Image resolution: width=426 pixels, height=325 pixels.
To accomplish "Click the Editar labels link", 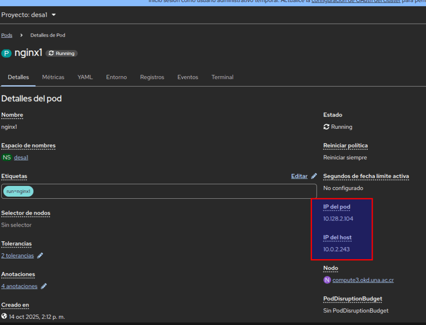I will (x=299, y=176).
